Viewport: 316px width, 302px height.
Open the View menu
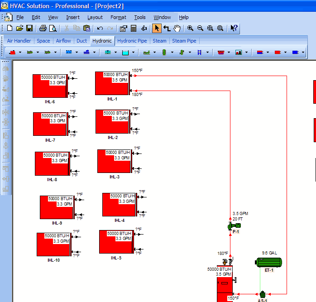[53, 17]
